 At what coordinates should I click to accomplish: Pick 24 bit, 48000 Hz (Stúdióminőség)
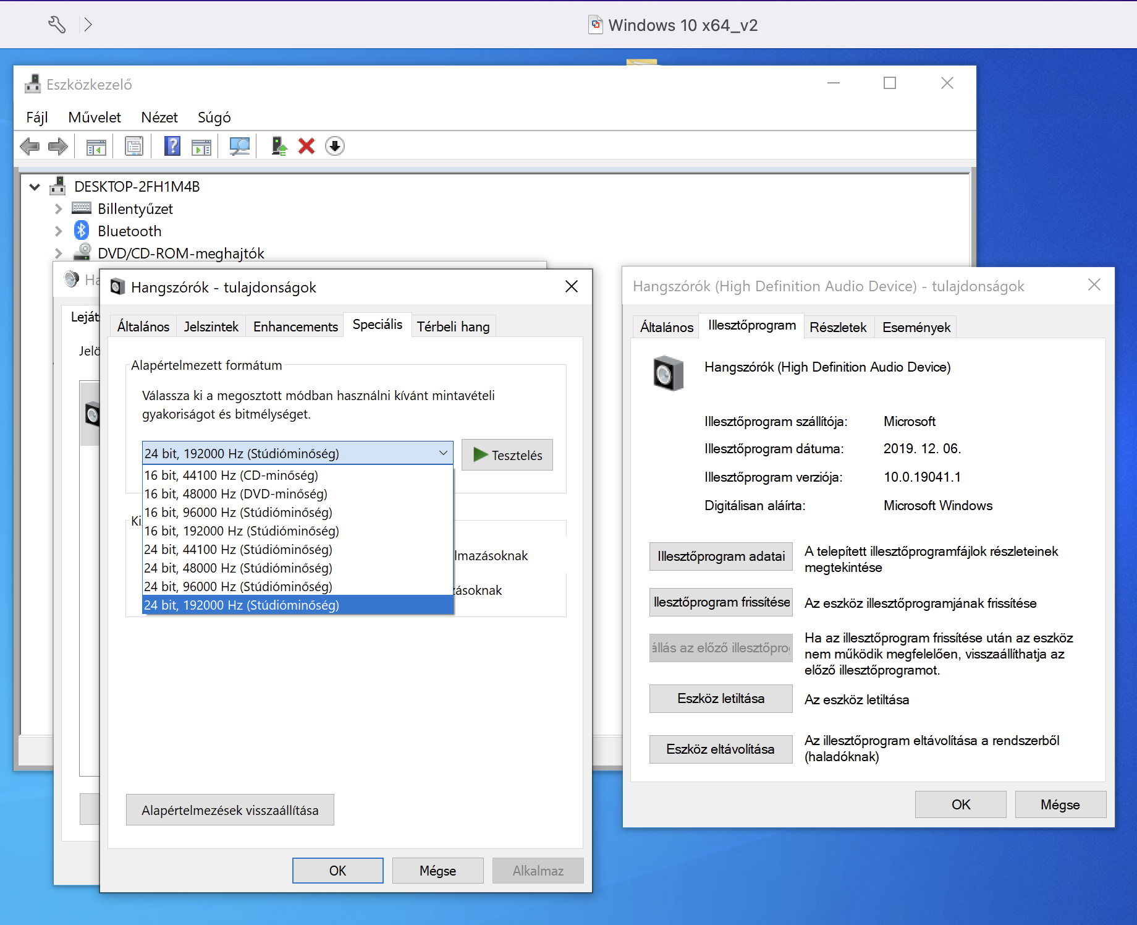pos(298,568)
